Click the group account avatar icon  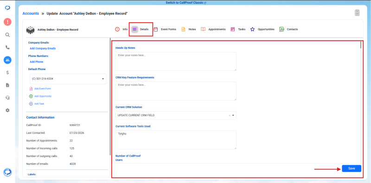coord(30,30)
